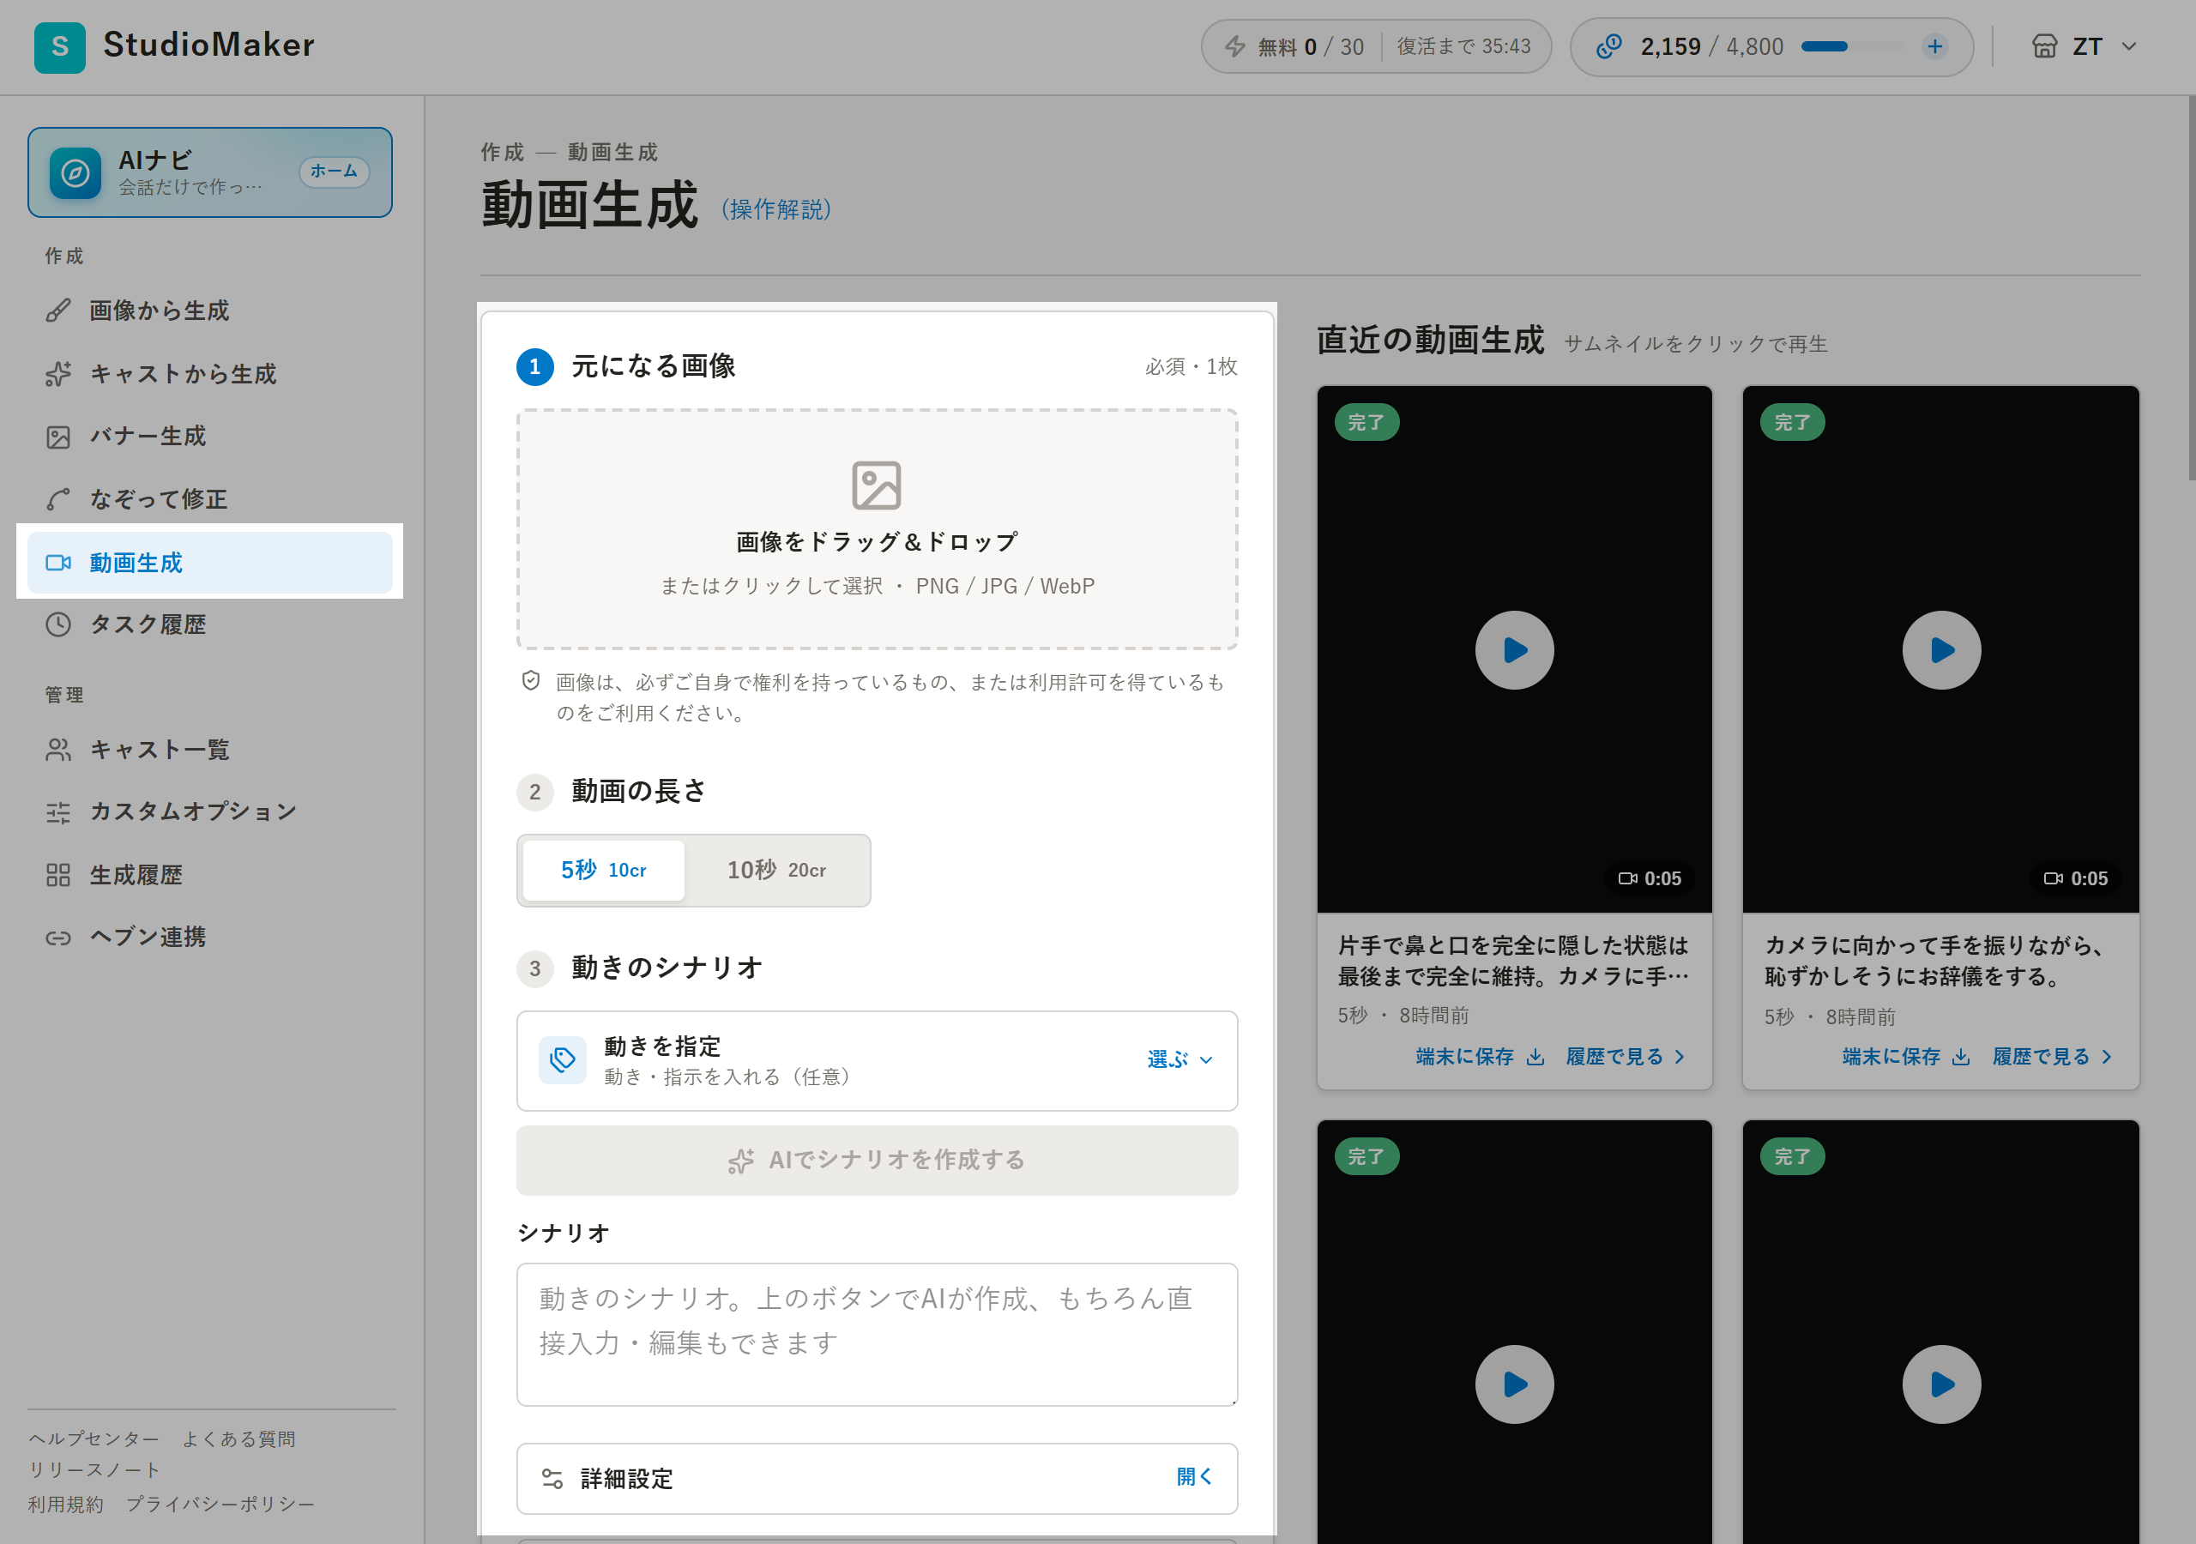
Task: Click the grid icon beside 生成履歴
Action: [x=58, y=875]
